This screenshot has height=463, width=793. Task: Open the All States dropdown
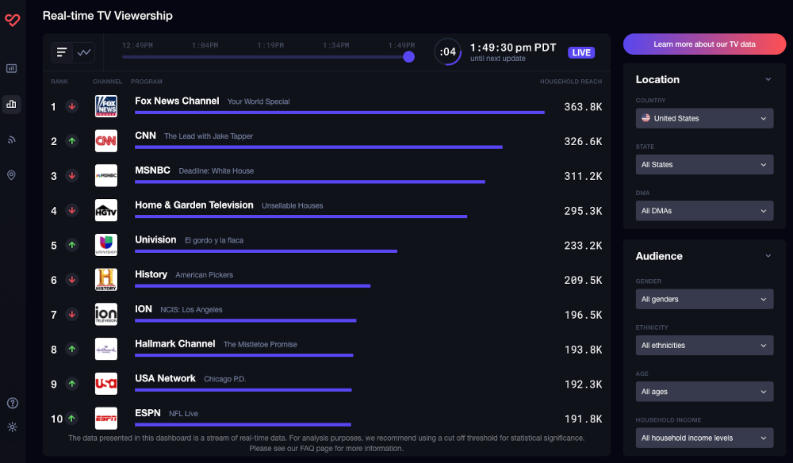pos(705,165)
